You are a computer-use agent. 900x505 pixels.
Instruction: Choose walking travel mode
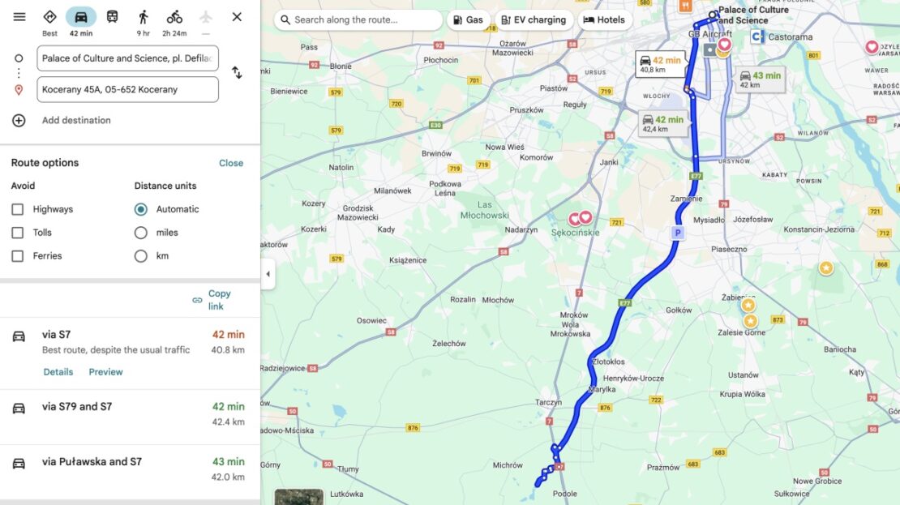pyautogui.click(x=143, y=17)
